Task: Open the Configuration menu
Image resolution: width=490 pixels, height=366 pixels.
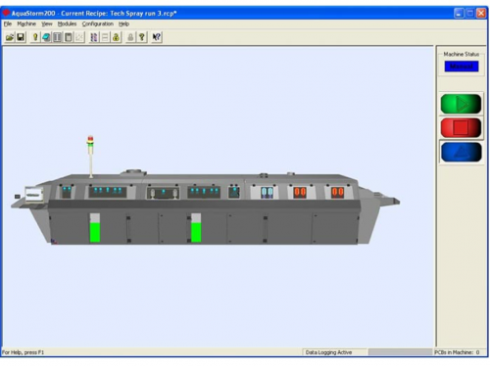Action: pyautogui.click(x=98, y=23)
